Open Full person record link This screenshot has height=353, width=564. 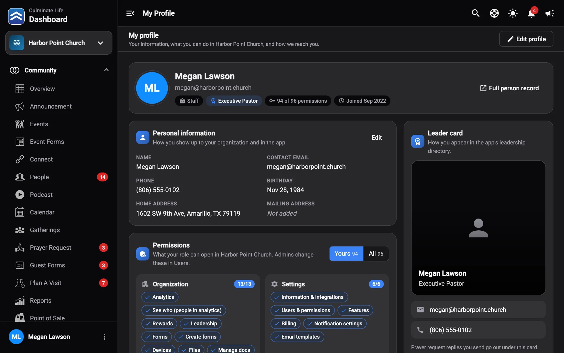[509, 88]
